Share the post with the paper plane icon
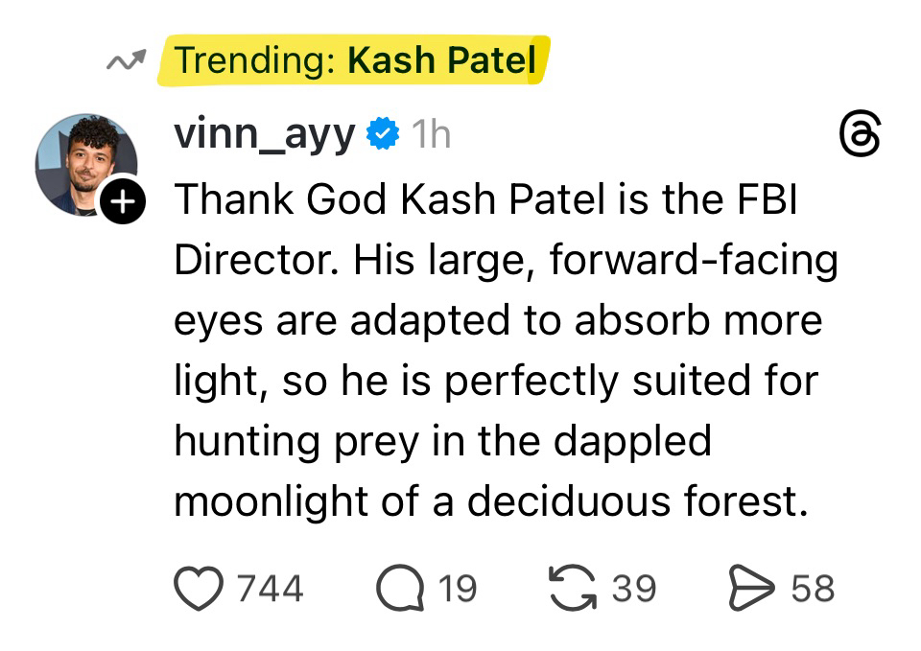Screen dimensions: 921x651 point(752,588)
